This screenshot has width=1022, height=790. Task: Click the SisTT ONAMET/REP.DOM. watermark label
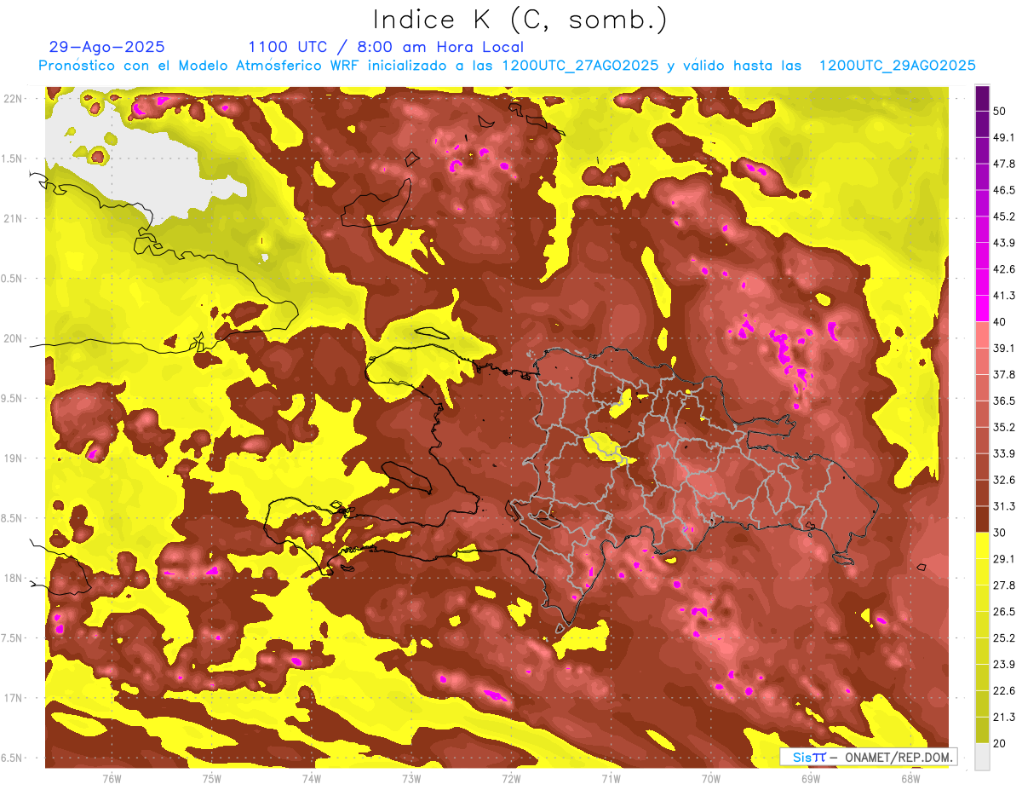coord(868,757)
